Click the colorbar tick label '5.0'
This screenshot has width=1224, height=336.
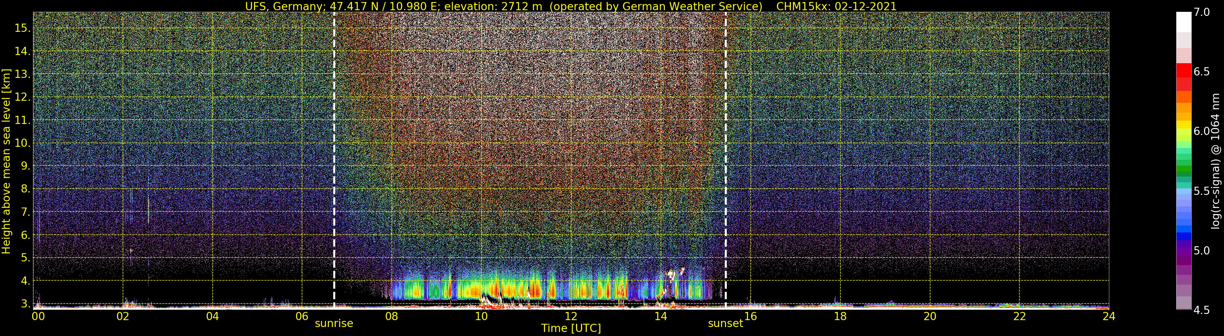coord(1202,250)
